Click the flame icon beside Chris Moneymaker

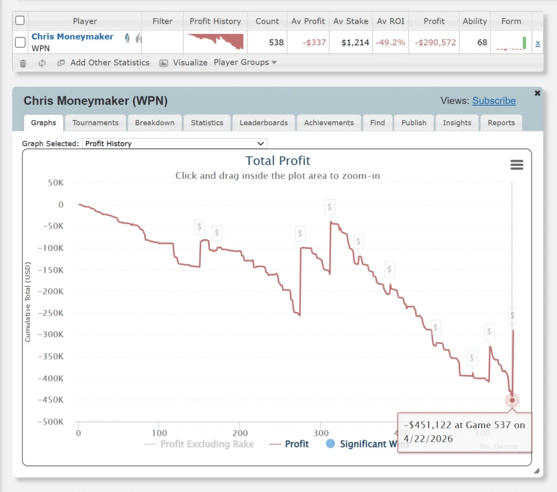tap(138, 38)
